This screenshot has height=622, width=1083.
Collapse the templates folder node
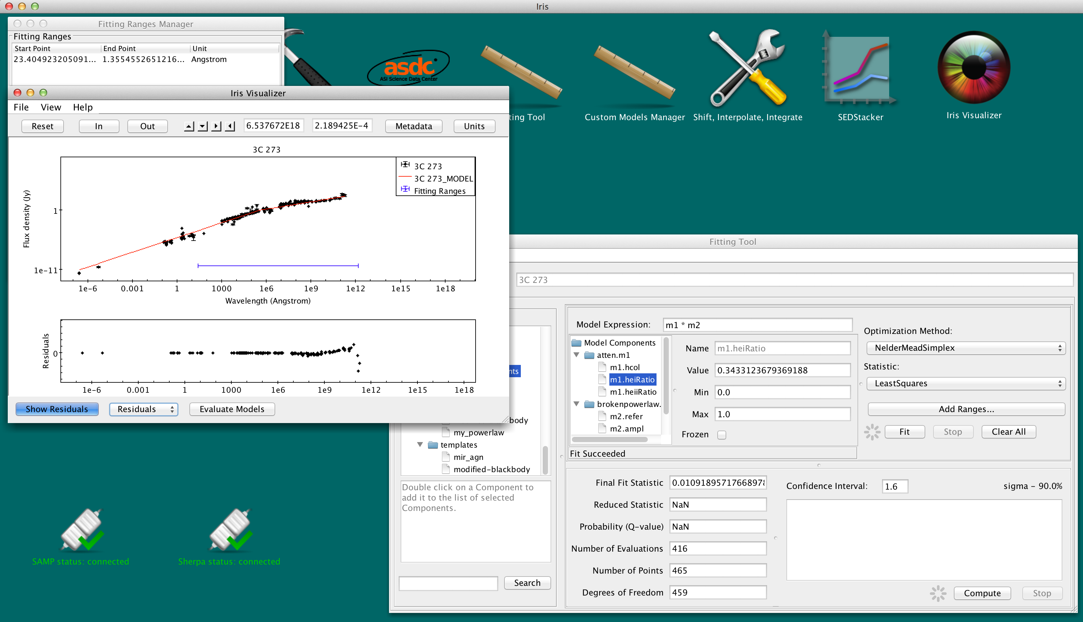[420, 445]
